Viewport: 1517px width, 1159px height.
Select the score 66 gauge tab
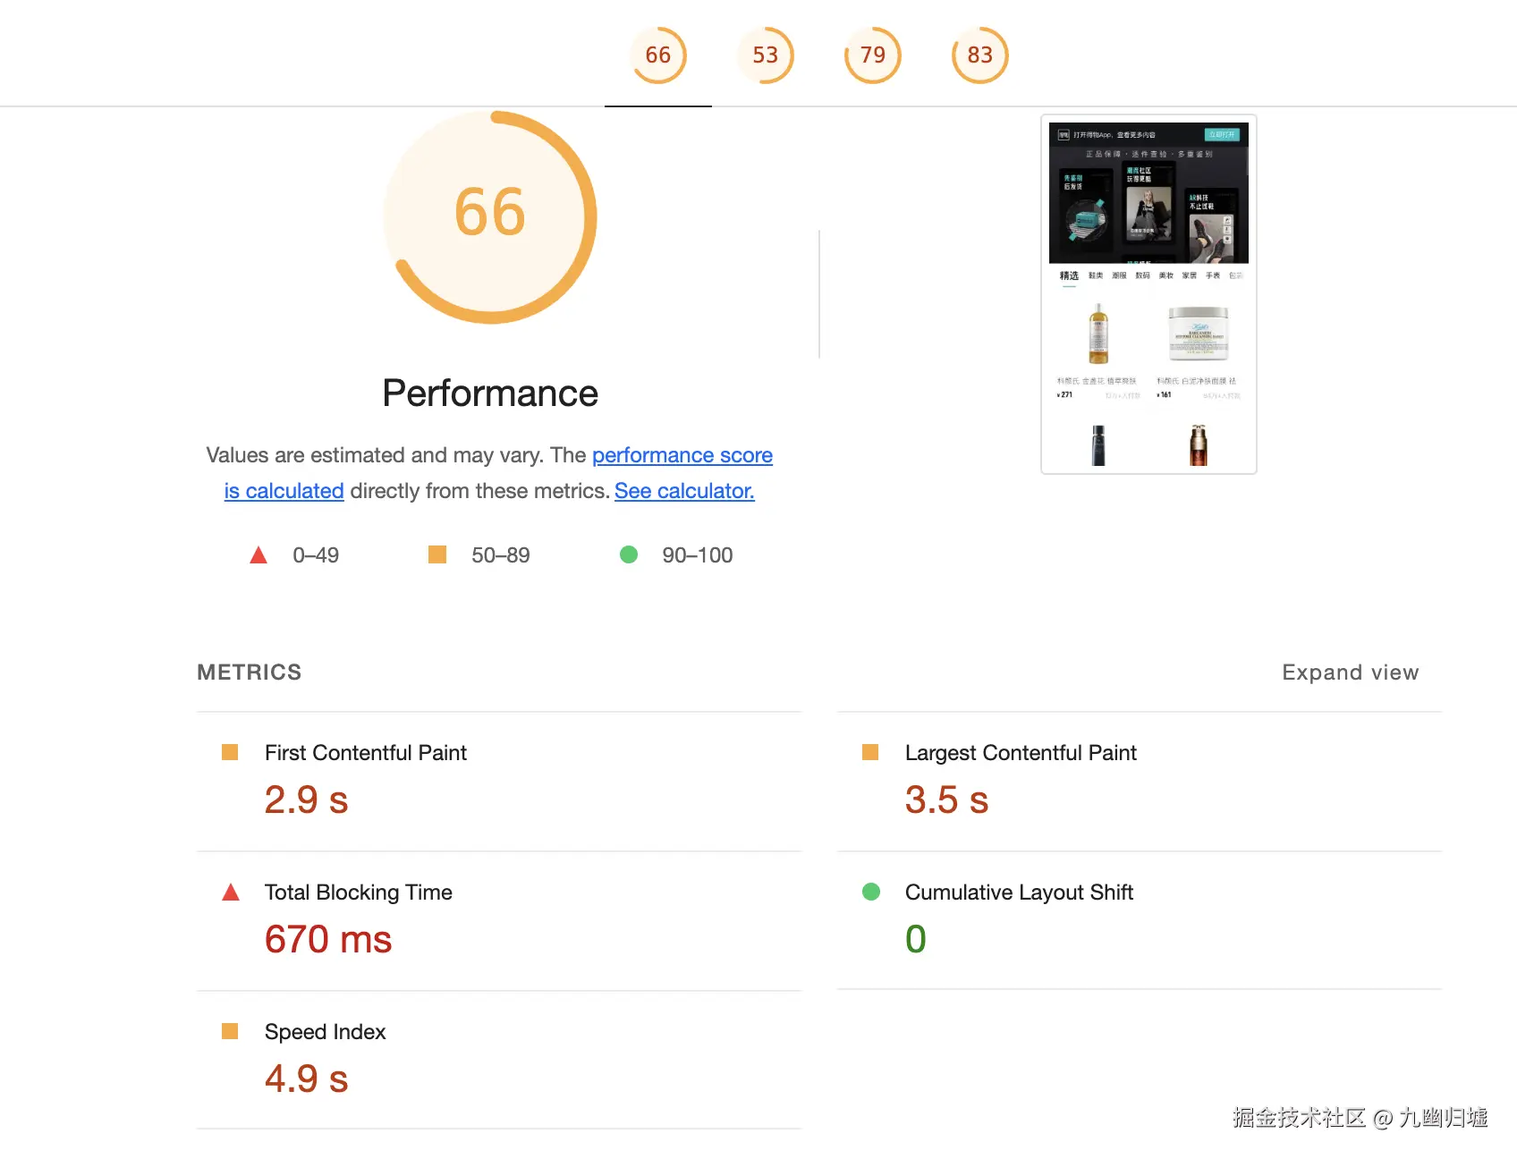[658, 55]
